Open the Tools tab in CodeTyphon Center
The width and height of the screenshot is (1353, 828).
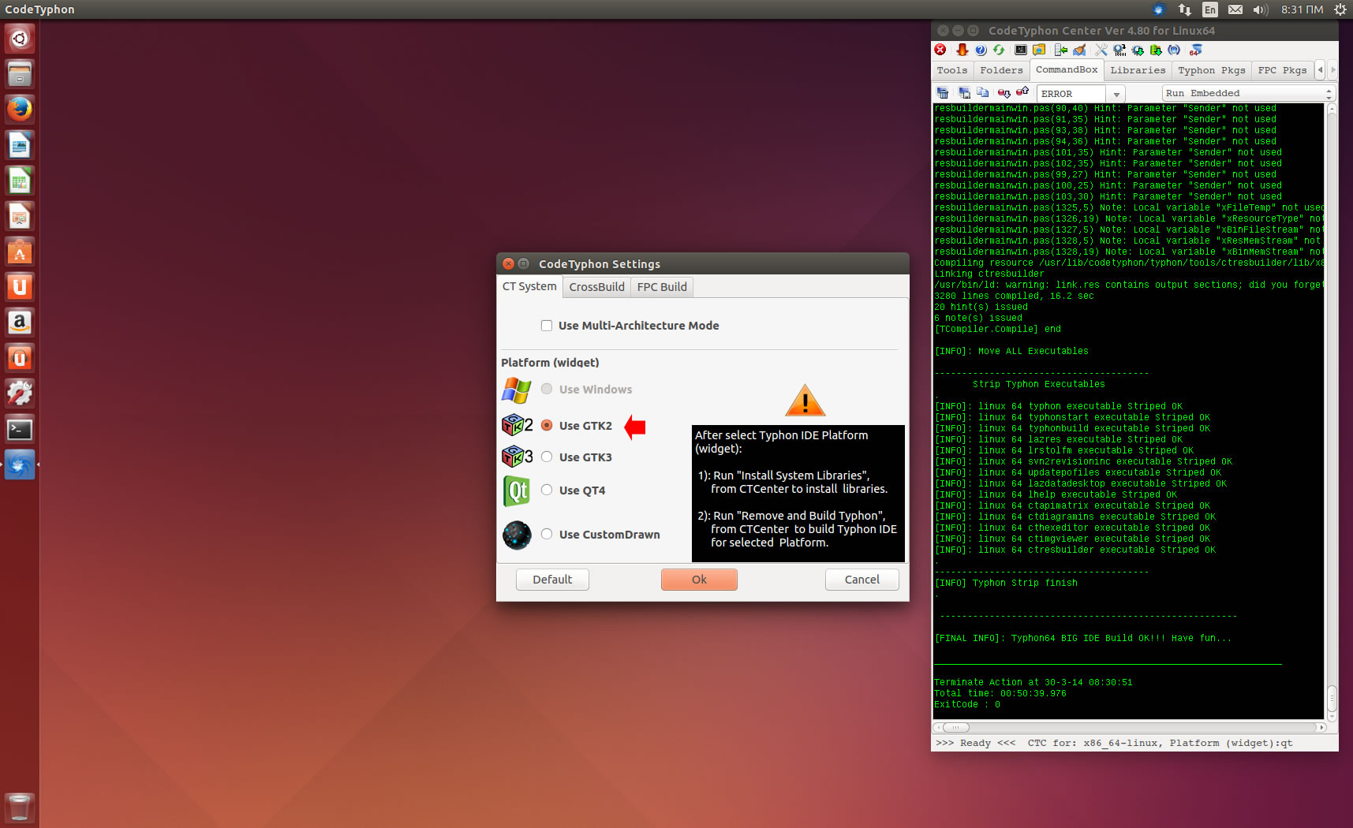coord(952,70)
